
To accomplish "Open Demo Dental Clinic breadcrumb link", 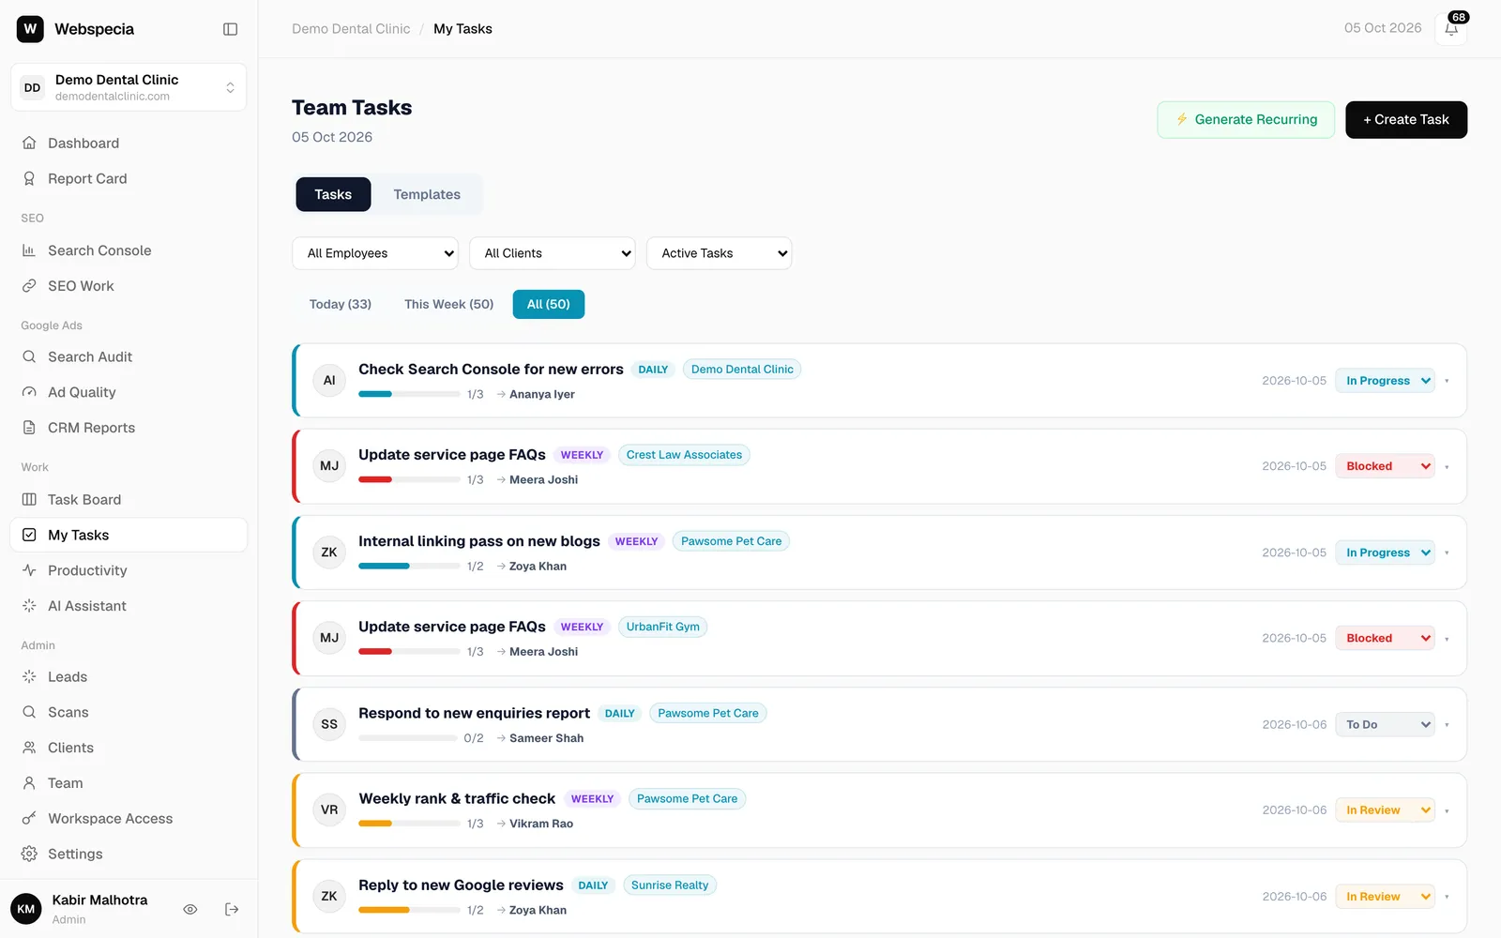I will 351,29.
